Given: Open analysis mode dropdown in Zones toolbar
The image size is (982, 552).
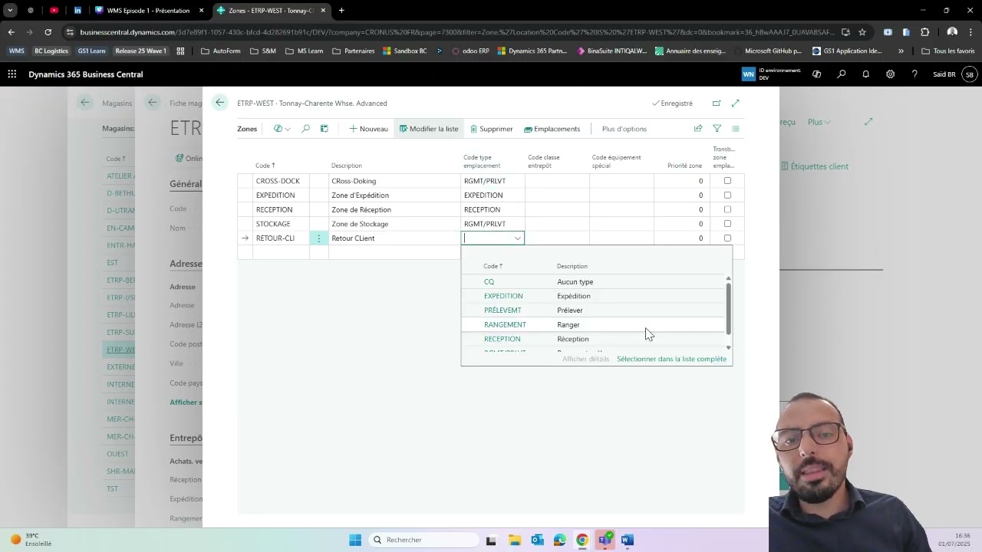Looking at the screenshot, I should [282, 129].
